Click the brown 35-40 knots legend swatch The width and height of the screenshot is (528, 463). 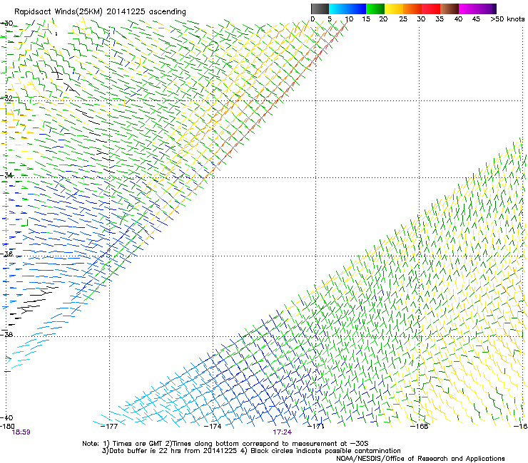[450, 9]
